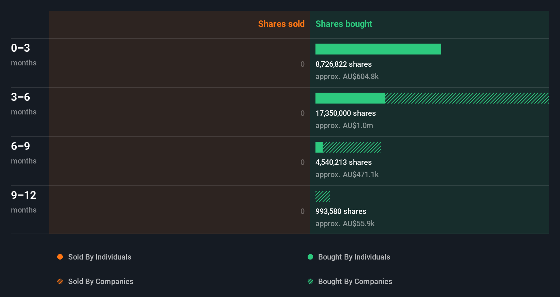Select the approx. AU$1.0m value
This screenshot has height=297, width=560.
pyautogui.click(x=344, y=126)
